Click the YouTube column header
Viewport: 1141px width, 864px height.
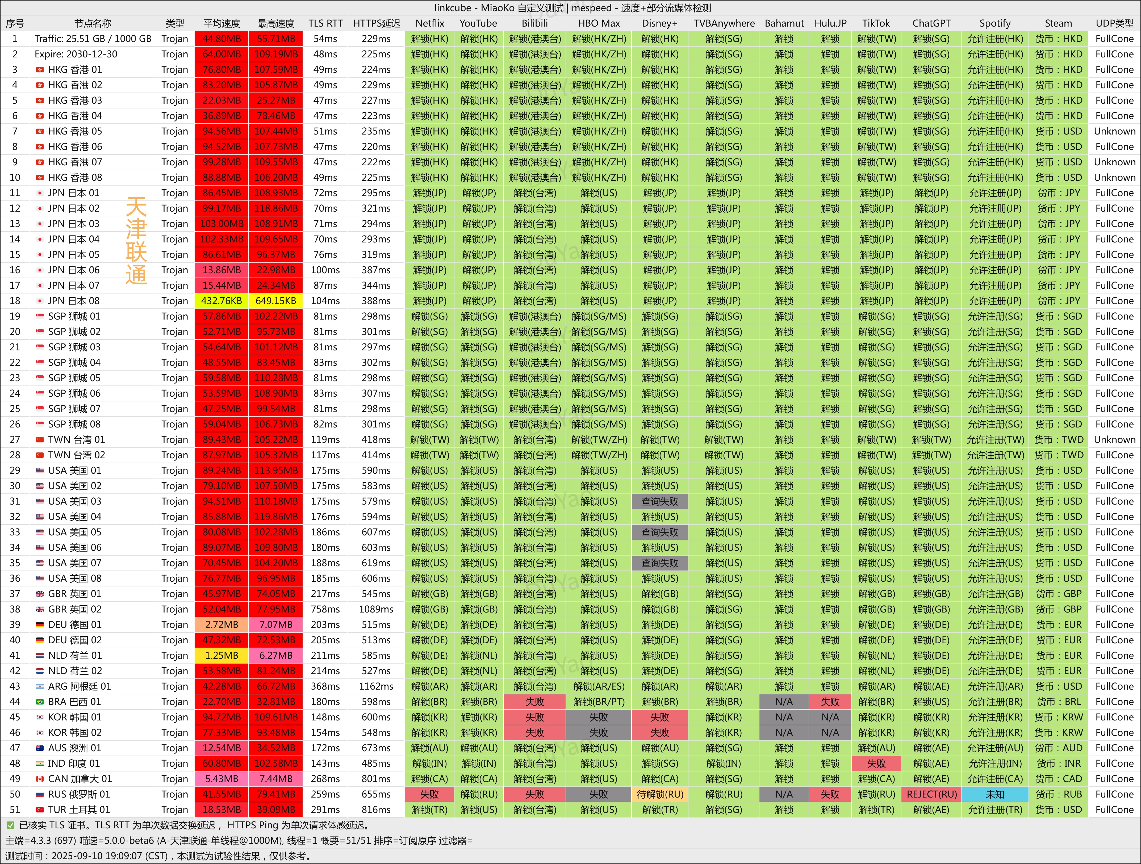tap(479, 23)
